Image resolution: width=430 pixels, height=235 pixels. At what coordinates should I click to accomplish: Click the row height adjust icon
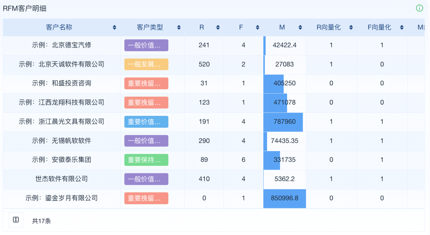coord(16,220)
